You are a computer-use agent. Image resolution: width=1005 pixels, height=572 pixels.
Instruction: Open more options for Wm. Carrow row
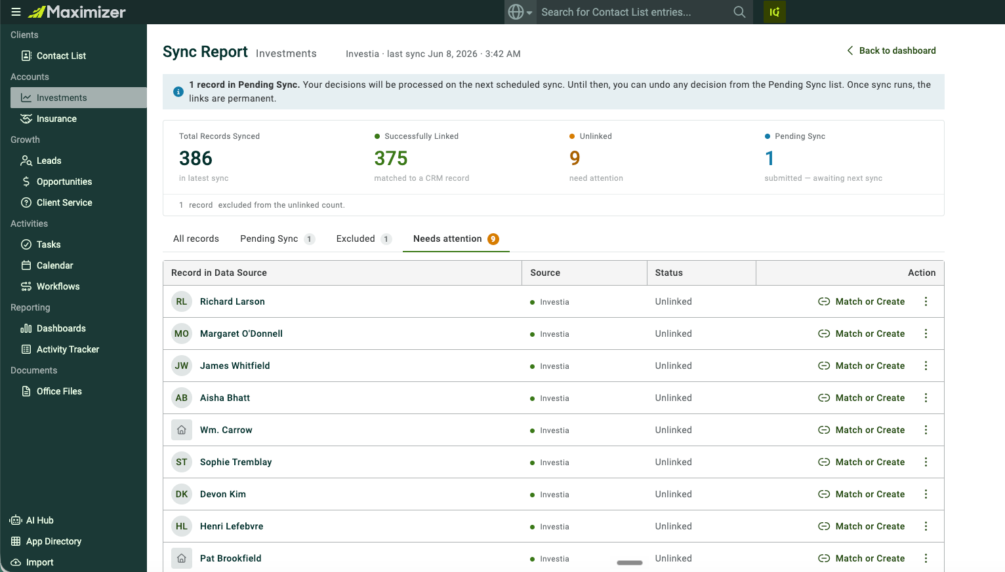pyautogui.click(x=926, y=430)
